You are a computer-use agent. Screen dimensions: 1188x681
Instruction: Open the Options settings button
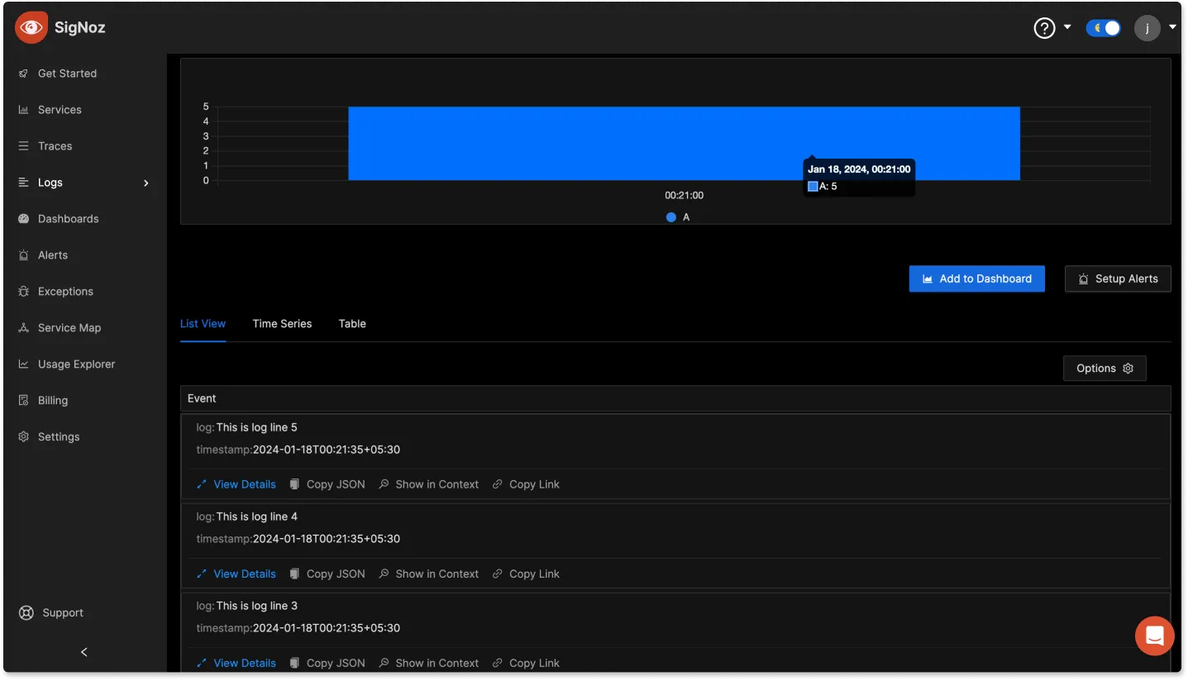coord(1105,369)
